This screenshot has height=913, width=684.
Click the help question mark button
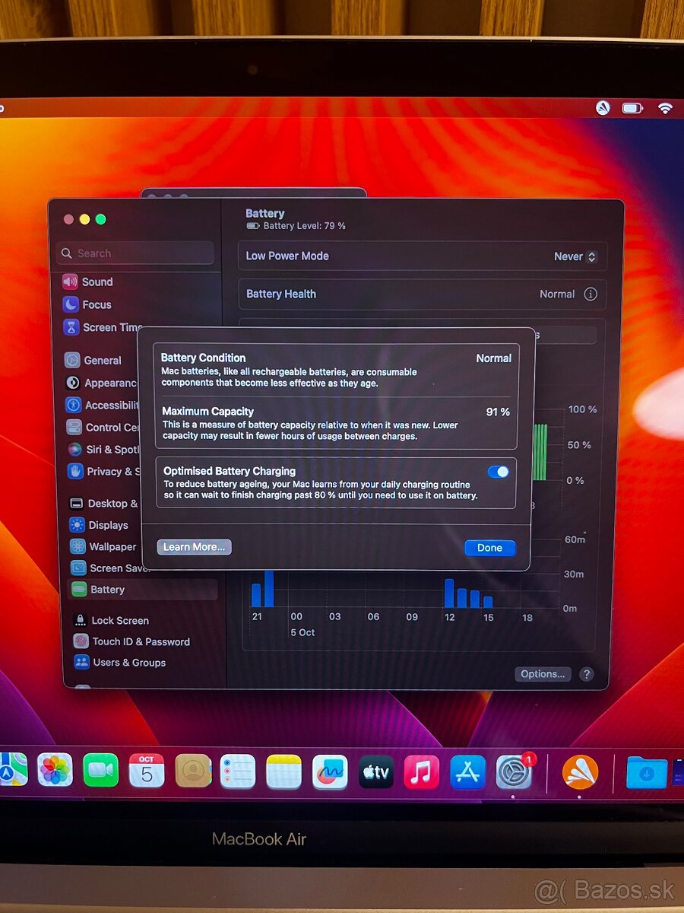(x=586, y=674)
